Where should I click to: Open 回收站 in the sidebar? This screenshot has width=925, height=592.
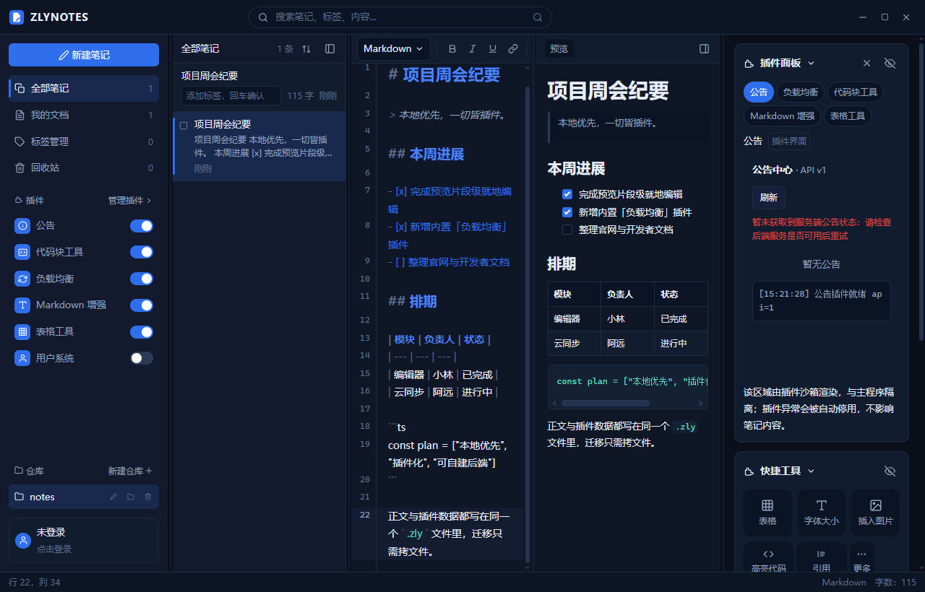[x=84, y=167]
